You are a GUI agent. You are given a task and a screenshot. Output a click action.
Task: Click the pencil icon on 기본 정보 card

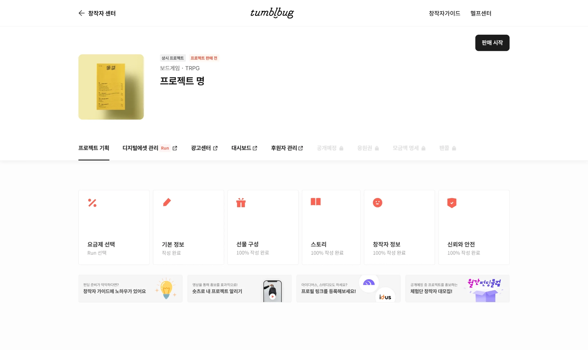pos(167,202)
